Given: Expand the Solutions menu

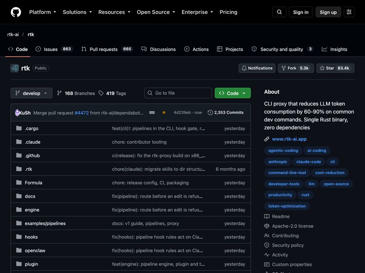Looking at the screenshot, I should (77, 12).
